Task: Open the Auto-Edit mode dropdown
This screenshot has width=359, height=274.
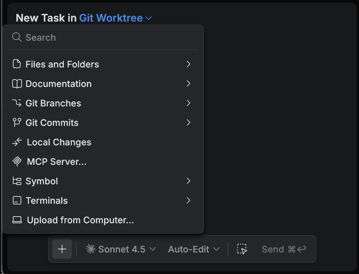Action: tap(193, 249)
